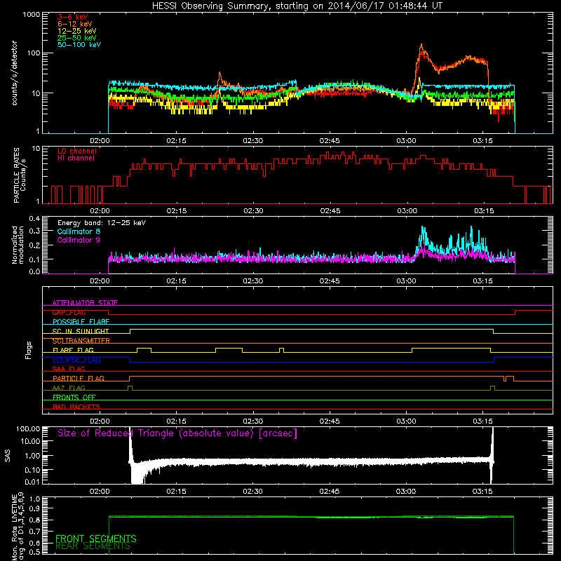Select the cyan 50-100 keV legend label
This screenshot has width=561, height=561.
(79, 45)
